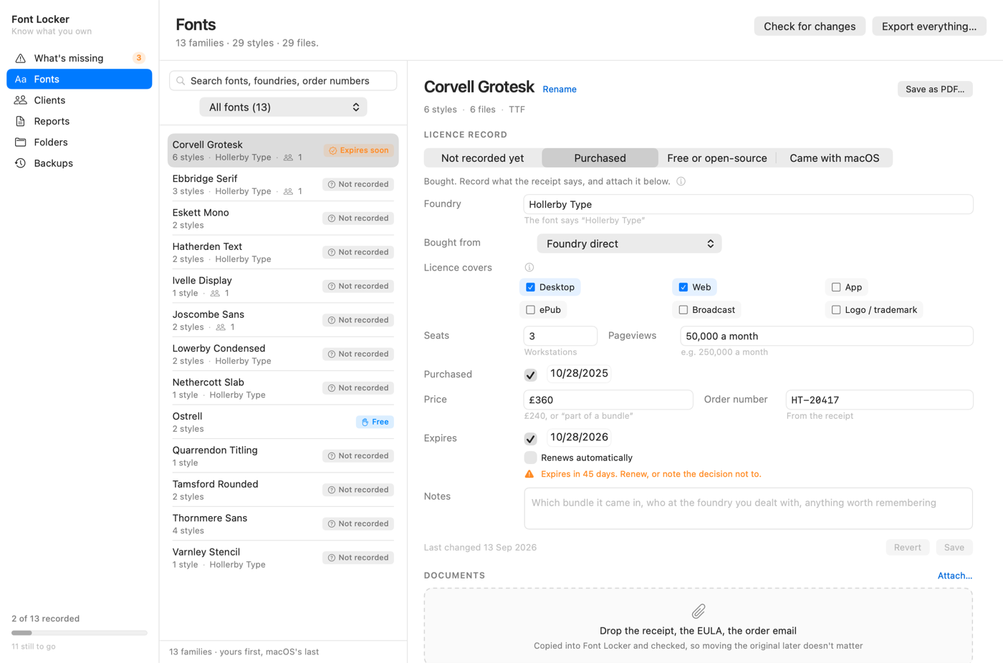1003x663 pixels.
Task: Click the Check for changes button
Action: 810,26
